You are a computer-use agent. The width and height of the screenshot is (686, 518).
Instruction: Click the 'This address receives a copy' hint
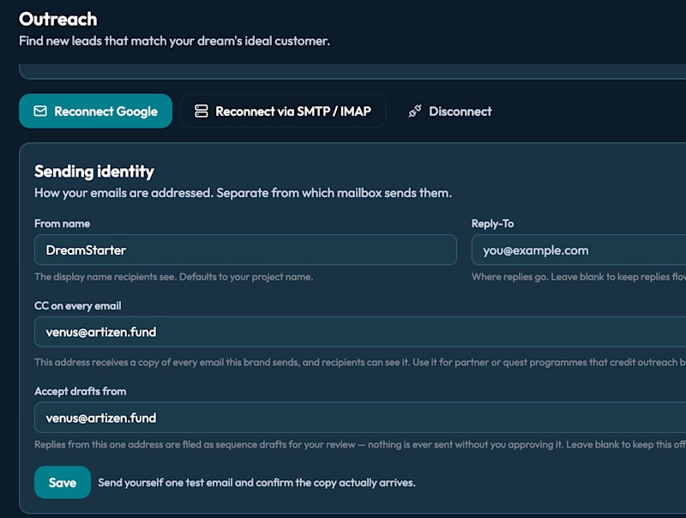point(360,362)
